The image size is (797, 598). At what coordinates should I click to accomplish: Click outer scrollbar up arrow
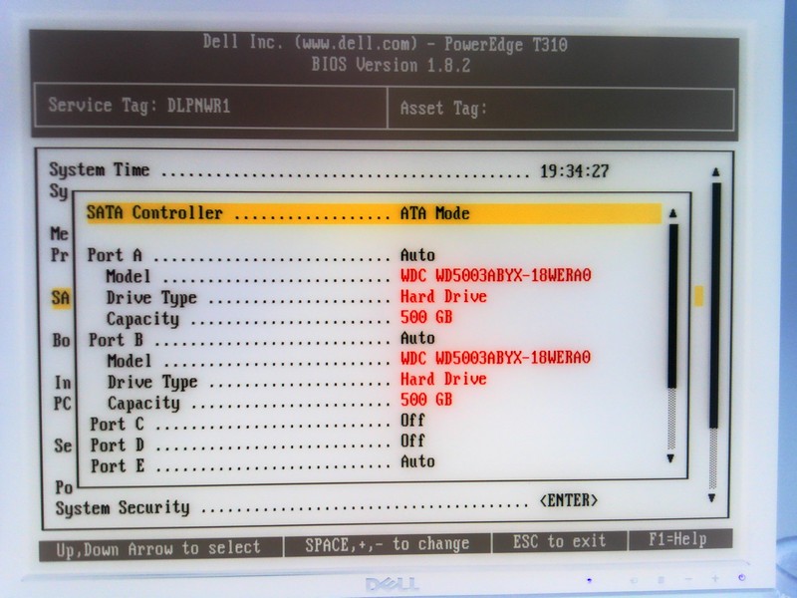click(715, 172)
